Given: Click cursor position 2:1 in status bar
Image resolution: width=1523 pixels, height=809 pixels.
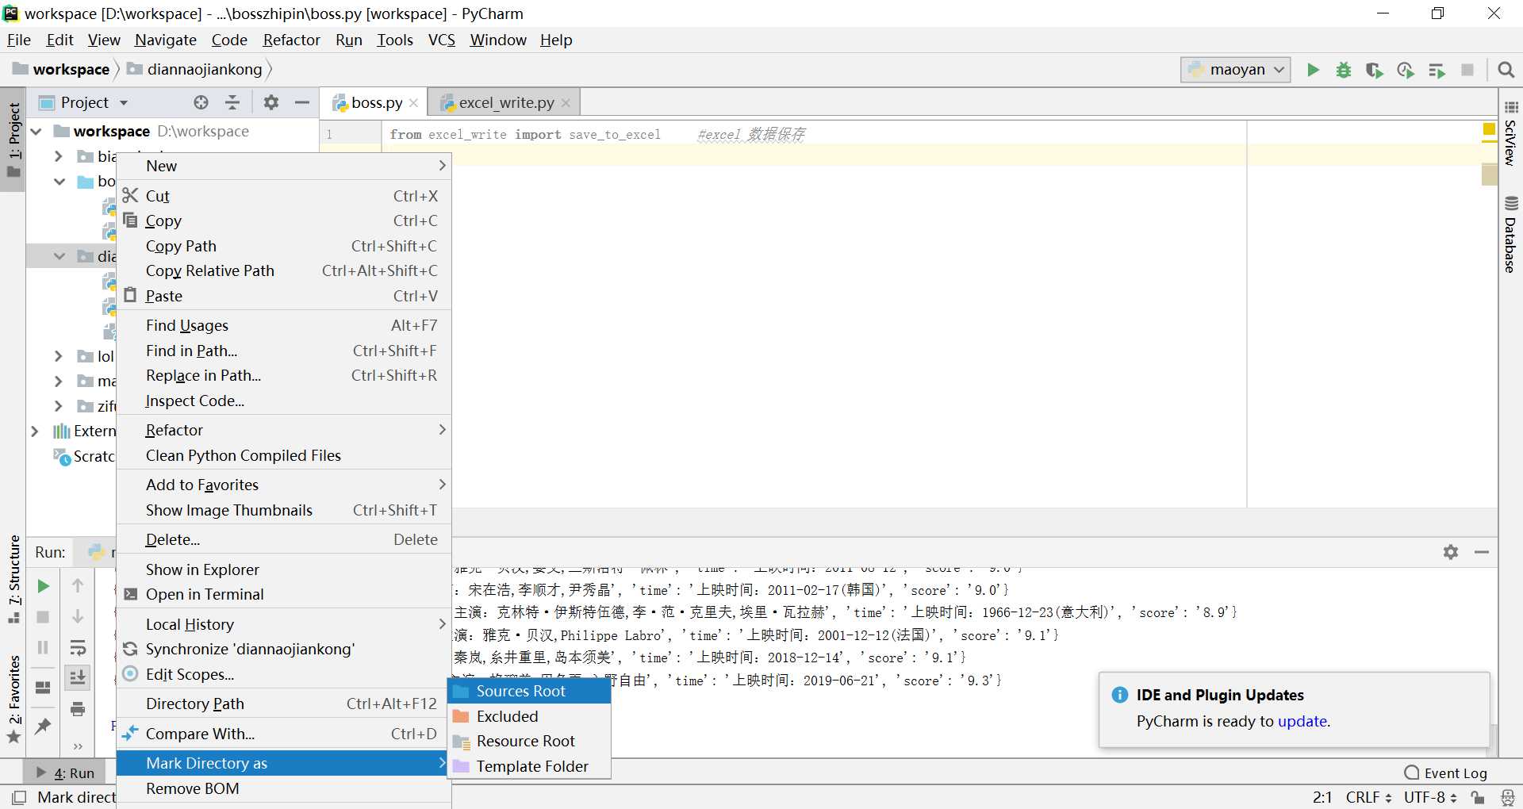Looking at the screenshot, I should 1322,797.
